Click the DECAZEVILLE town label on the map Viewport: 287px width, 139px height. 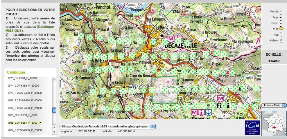click(180, 45)
